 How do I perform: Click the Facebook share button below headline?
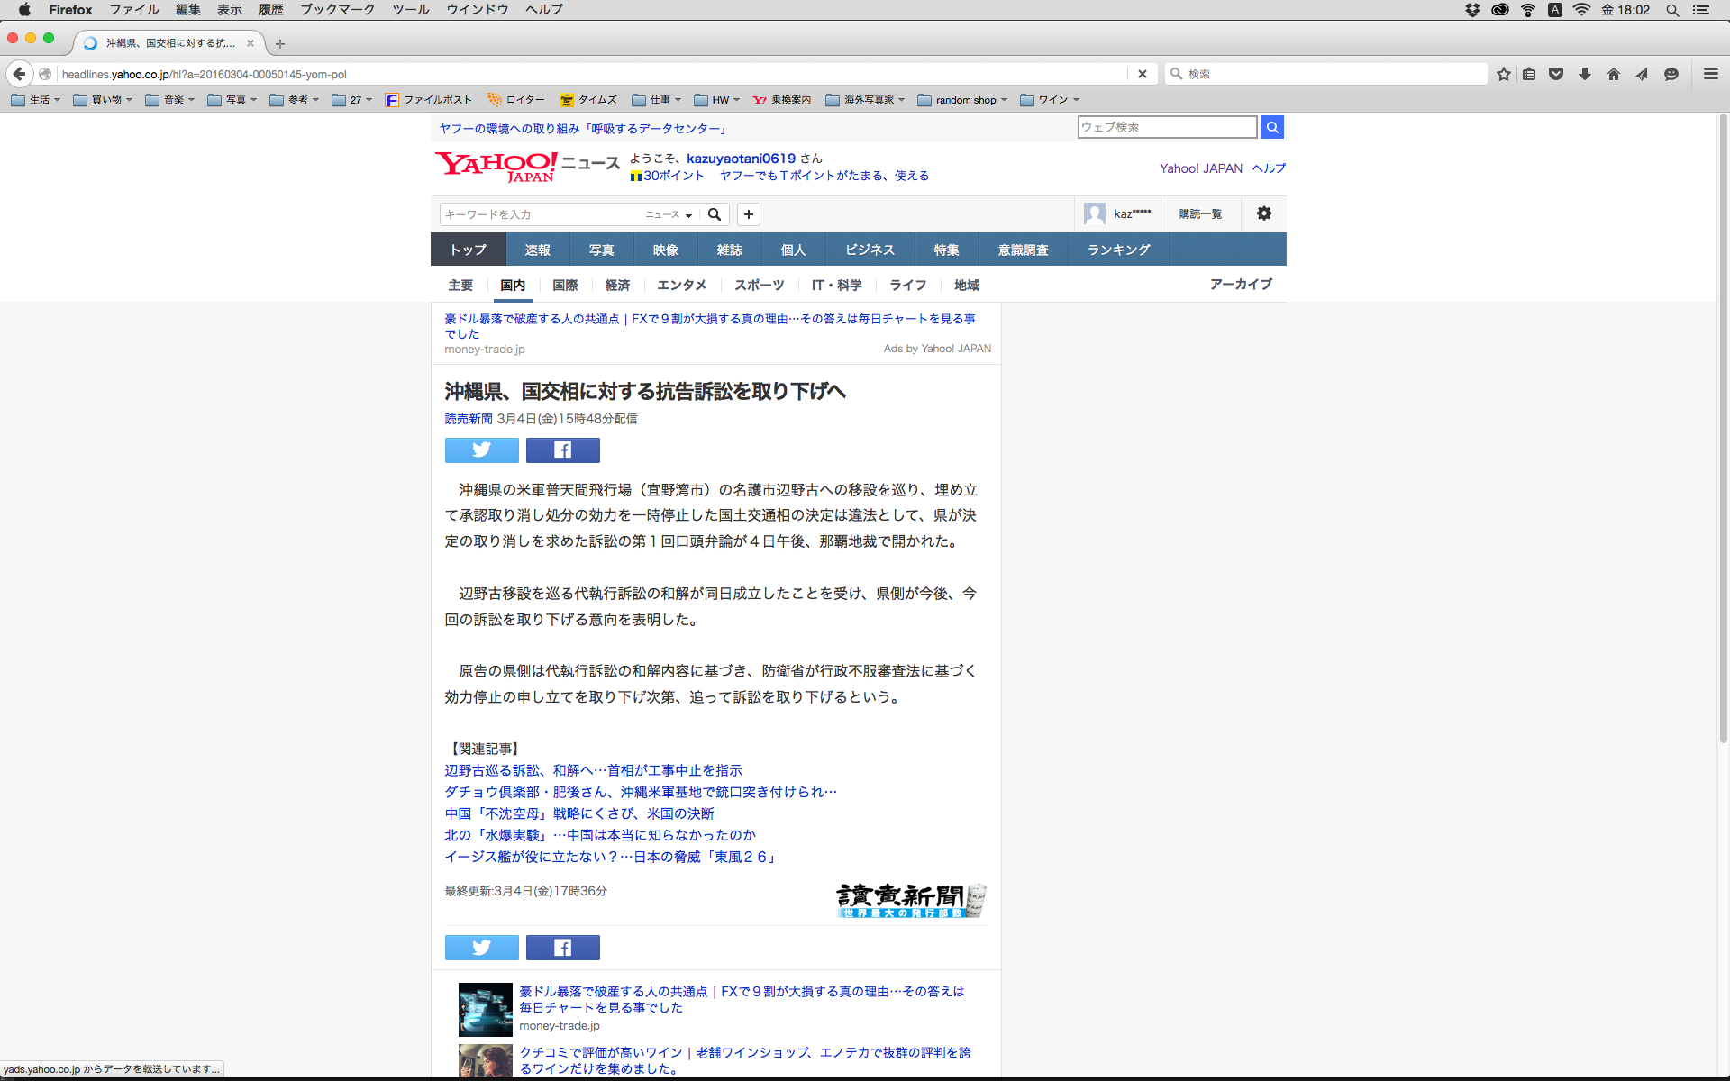pyautogui.click(x=562, y=450)
